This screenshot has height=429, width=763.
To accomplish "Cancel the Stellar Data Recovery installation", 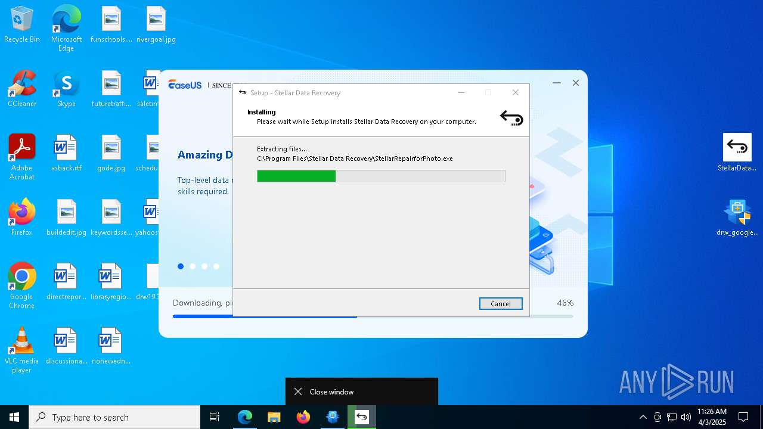I will click(501, 303).
